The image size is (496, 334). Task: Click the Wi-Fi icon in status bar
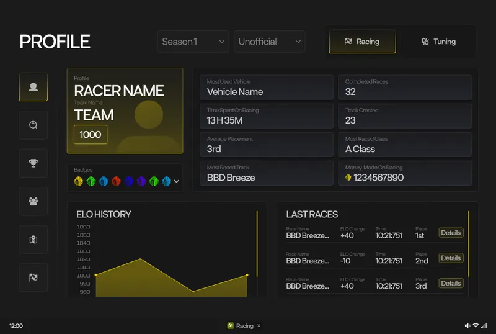[x=476, y=325]
